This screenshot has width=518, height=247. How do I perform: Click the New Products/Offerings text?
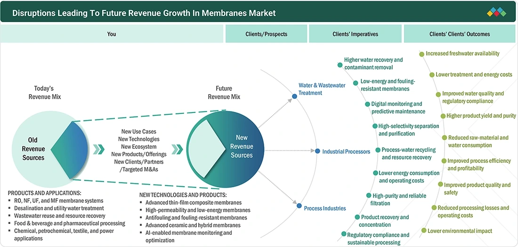139,154
